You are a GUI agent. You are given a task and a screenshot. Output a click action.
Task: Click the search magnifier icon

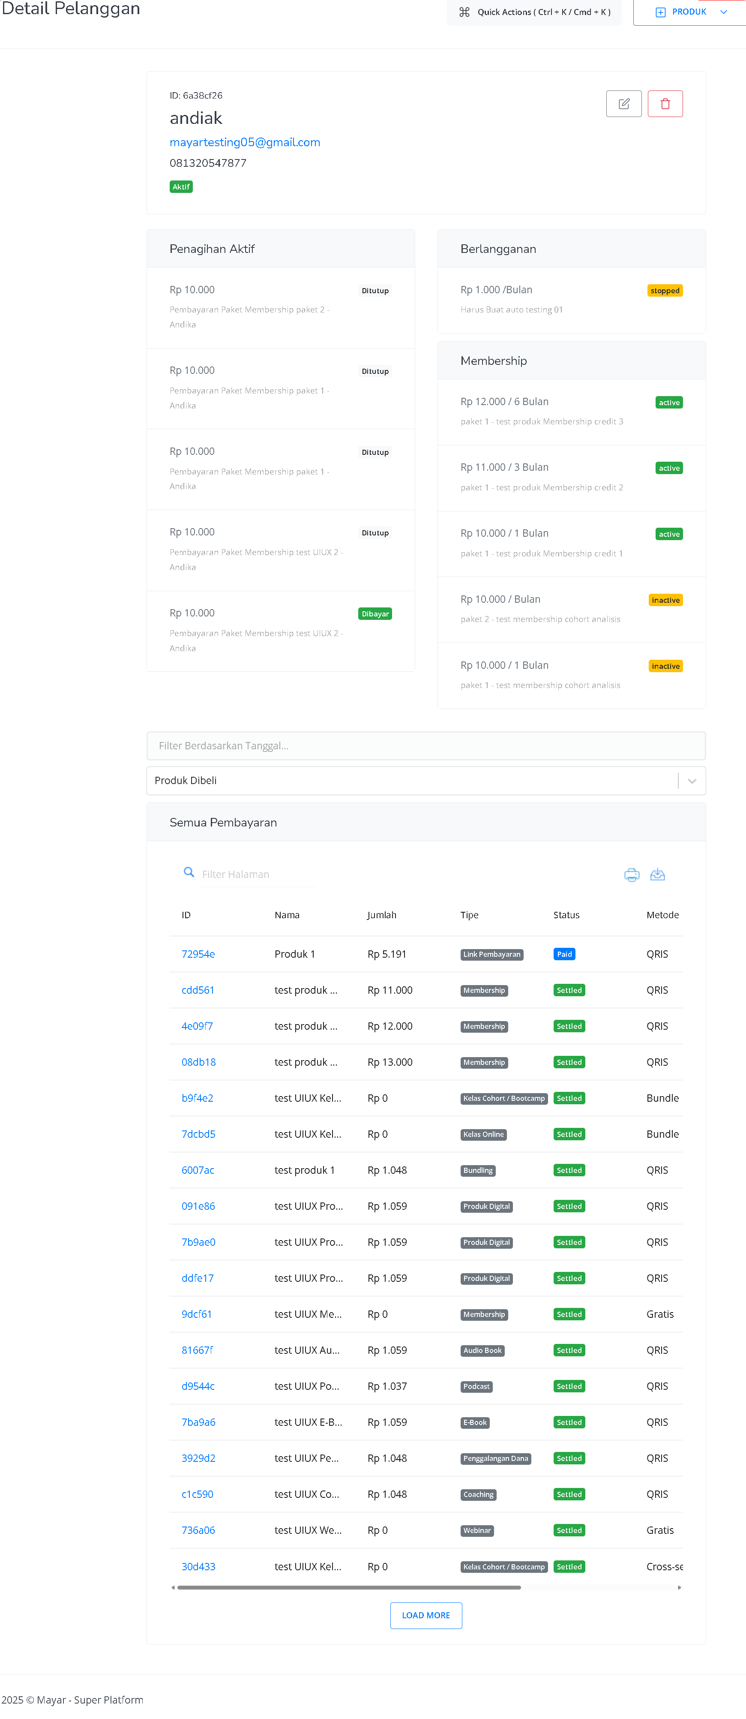(x=189, y=873)
